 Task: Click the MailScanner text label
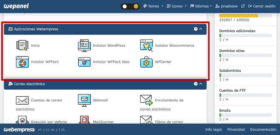(103, 122)
